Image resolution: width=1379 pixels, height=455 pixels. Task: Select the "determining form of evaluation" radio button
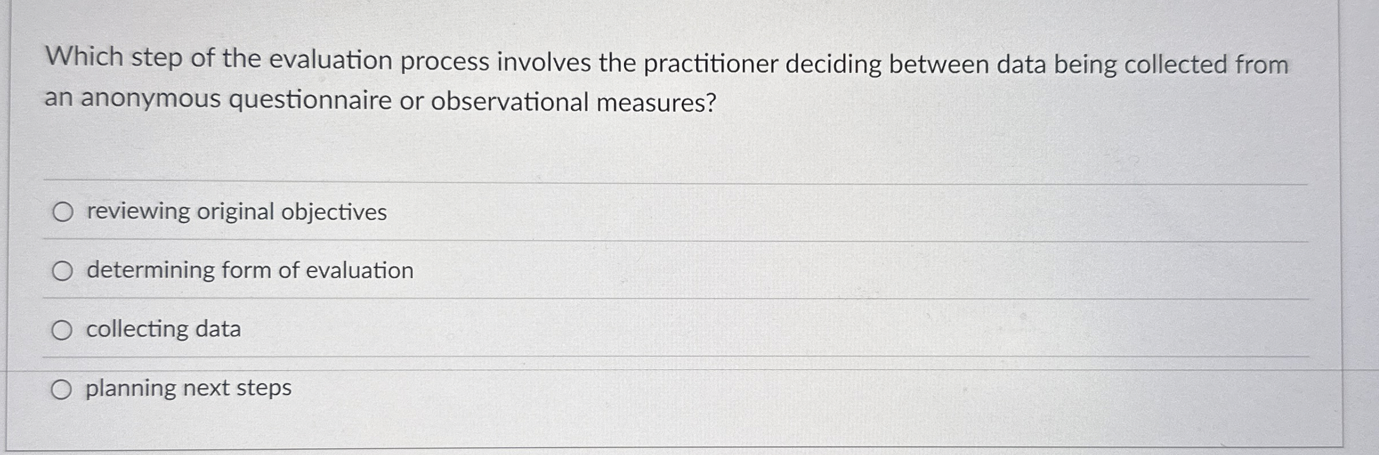tap(63, 270)
